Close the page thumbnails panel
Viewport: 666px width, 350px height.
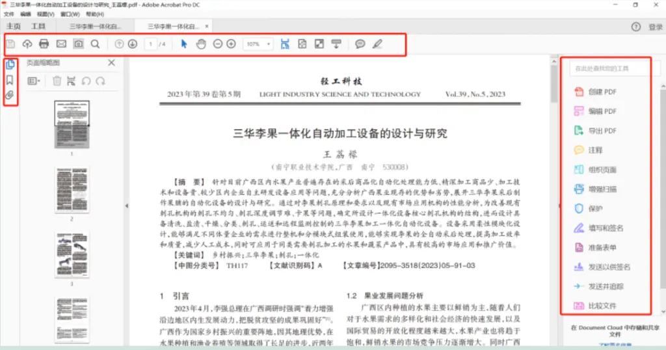click(x=111, y=62)
